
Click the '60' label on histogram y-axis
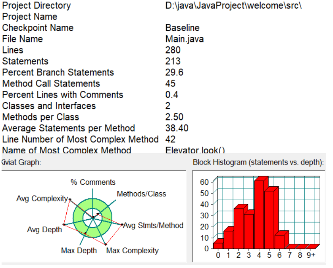click(x=204, y=182)
